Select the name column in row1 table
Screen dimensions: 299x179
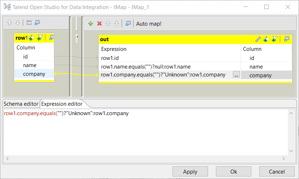coord(34,65)
